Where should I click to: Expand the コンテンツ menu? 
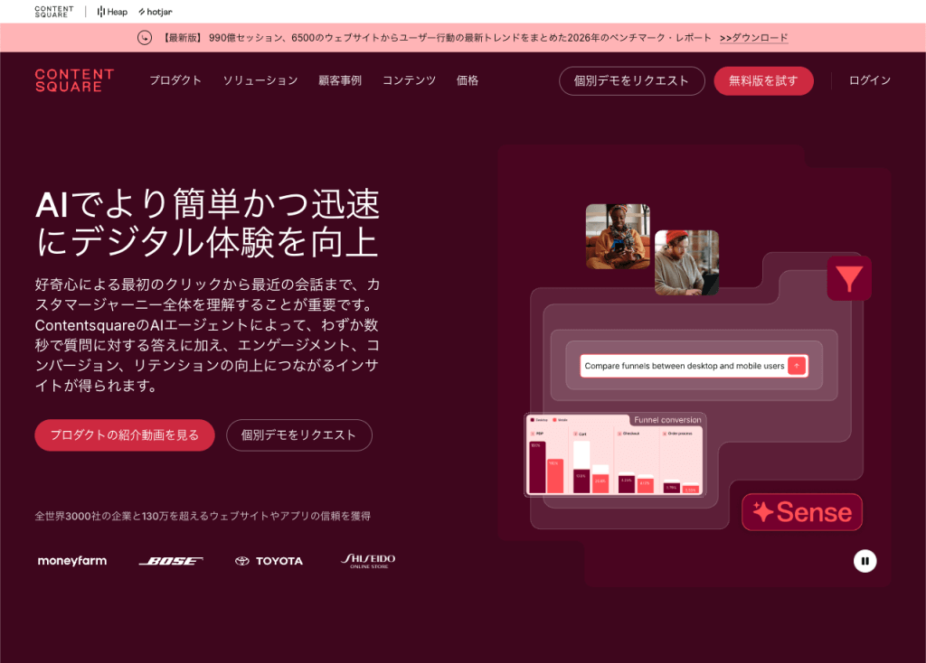click(409, 80)
